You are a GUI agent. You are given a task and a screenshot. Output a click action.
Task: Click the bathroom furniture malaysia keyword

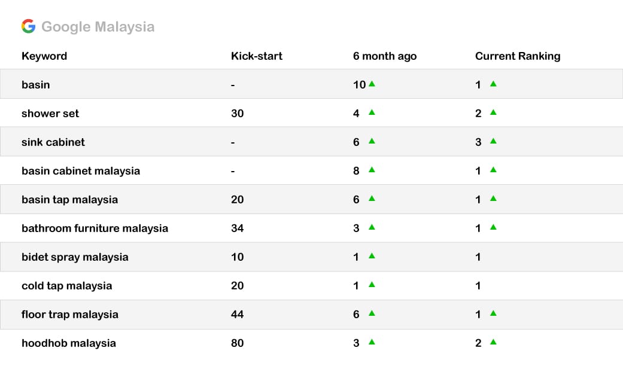95,228
